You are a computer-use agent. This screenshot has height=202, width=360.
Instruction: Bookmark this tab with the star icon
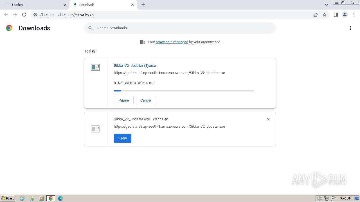[x=325, y=15]
